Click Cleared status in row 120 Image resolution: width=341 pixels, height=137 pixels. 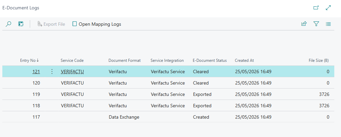(201, 83)
